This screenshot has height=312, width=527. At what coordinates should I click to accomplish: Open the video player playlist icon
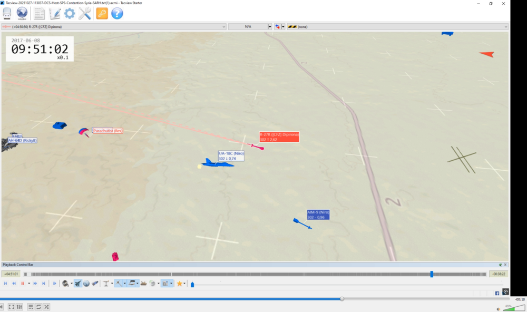click(x=31, y=307)
